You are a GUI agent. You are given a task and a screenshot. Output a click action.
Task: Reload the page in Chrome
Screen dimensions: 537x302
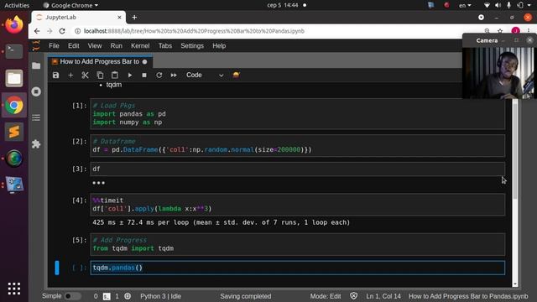tap(62, 31)
